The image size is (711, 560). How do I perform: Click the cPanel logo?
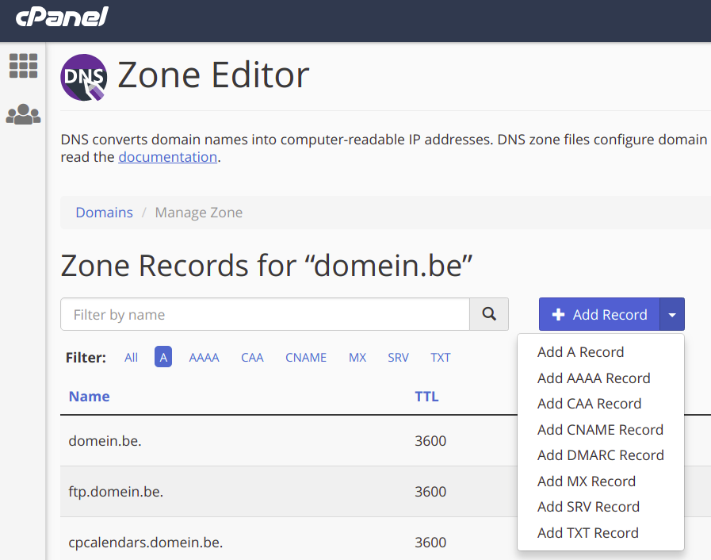coord(62,17)
